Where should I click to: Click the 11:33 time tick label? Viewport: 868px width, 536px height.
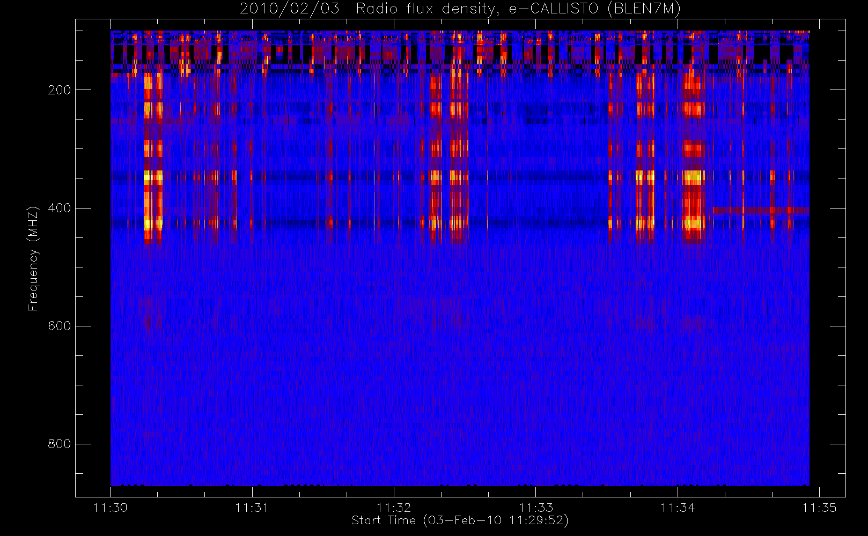[x=535, y=508]
